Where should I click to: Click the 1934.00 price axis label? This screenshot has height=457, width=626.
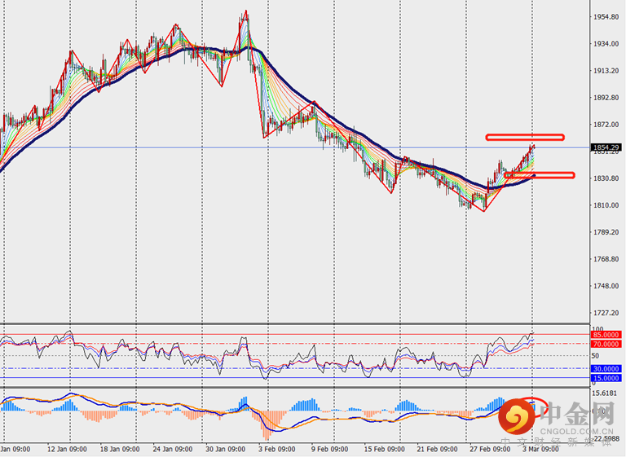point(604,44)
